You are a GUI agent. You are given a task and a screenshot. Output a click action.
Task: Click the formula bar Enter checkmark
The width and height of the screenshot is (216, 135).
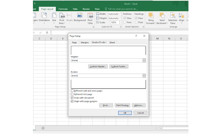tap(40, 33)
